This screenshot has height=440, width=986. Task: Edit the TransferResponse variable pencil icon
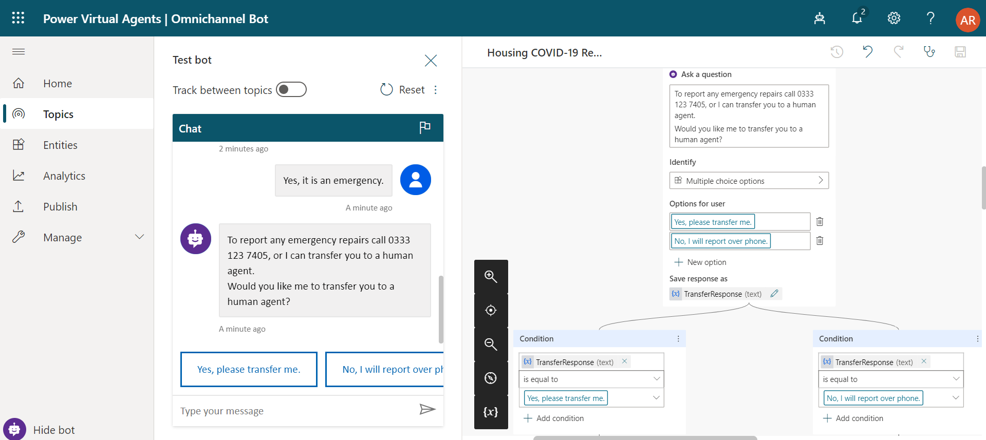774,294
